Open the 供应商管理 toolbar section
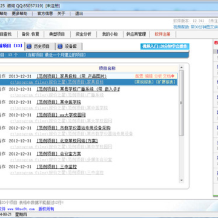The height and width of the screenshot is (218, 218). [136, 34]
